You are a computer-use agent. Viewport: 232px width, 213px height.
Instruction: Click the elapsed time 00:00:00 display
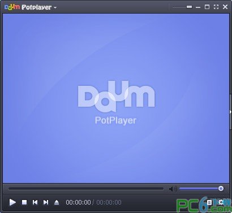[78, 202]
